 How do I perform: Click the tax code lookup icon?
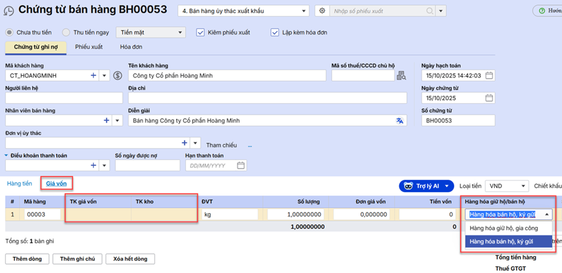click(x=401, y=76)
